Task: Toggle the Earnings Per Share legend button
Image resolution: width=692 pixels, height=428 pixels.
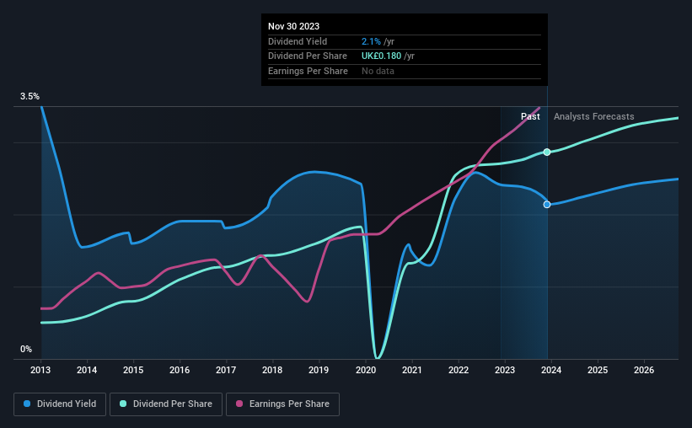Action: coord(282,404)
